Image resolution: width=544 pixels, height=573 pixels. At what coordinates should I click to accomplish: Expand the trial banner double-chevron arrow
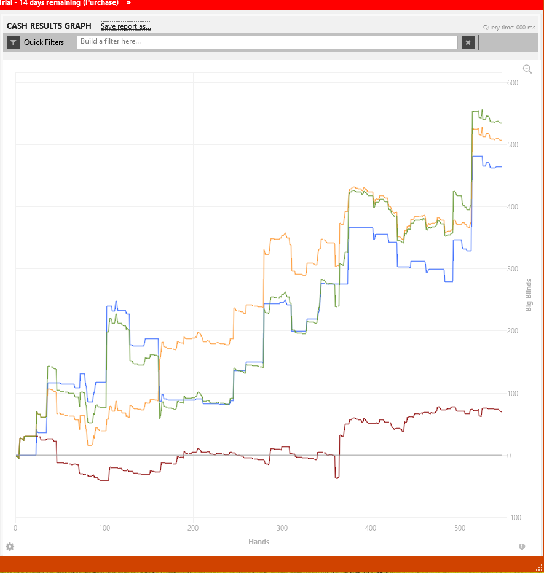click(x=128, y=2)
